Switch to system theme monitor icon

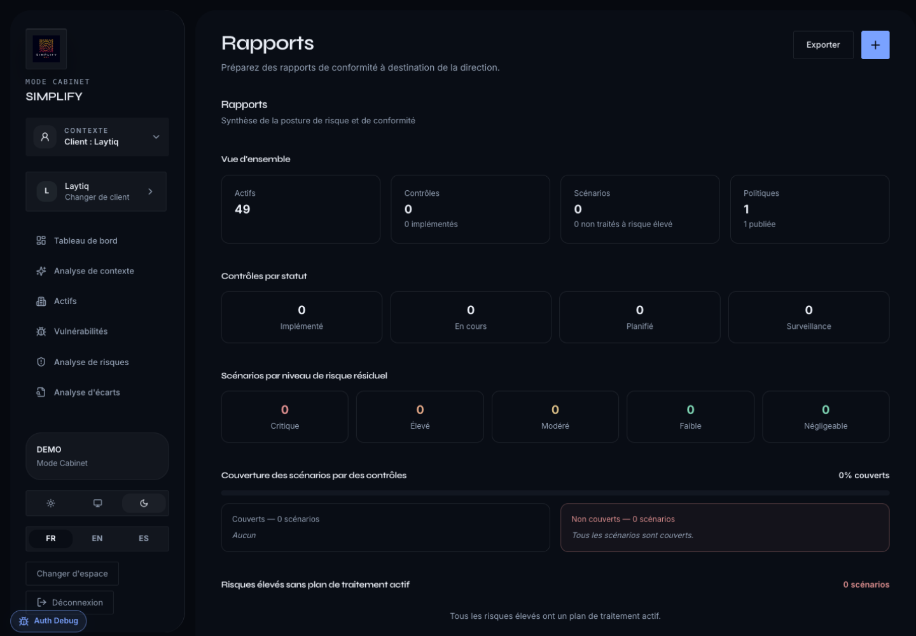(x=97, y=503)
